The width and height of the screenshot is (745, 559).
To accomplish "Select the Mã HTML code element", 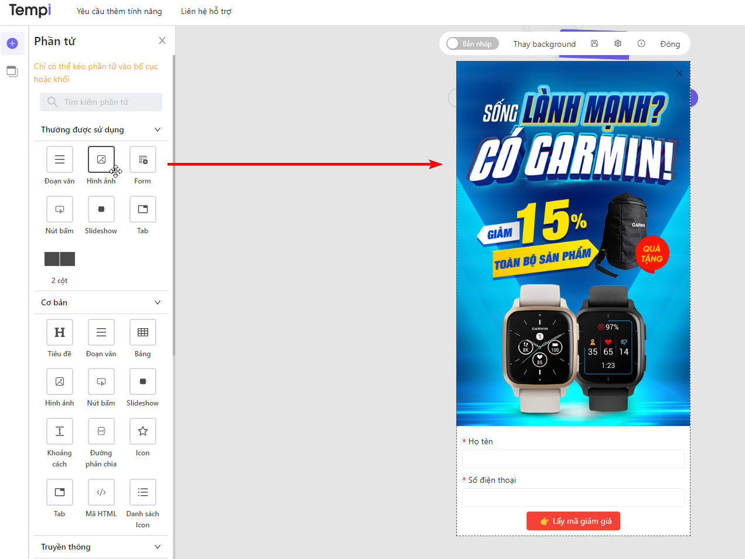I will pyautogui.click(x=101, y=492).
